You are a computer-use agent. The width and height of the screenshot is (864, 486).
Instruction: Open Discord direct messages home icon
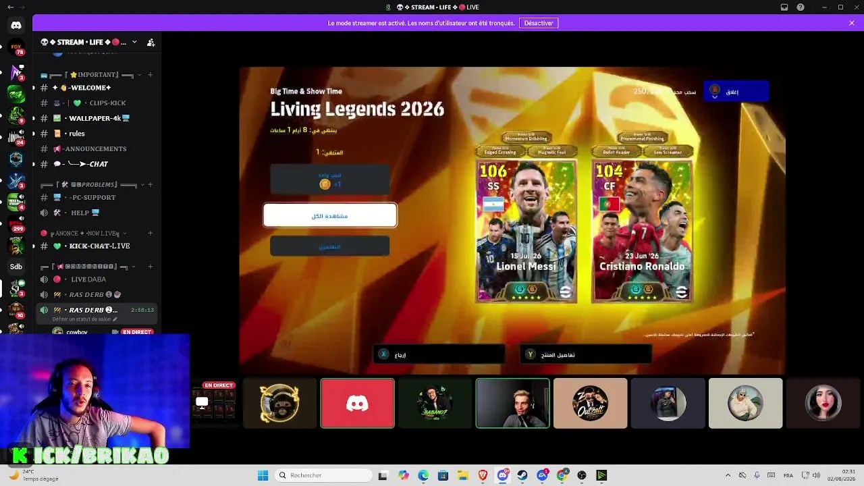click(x=16, y=26)
